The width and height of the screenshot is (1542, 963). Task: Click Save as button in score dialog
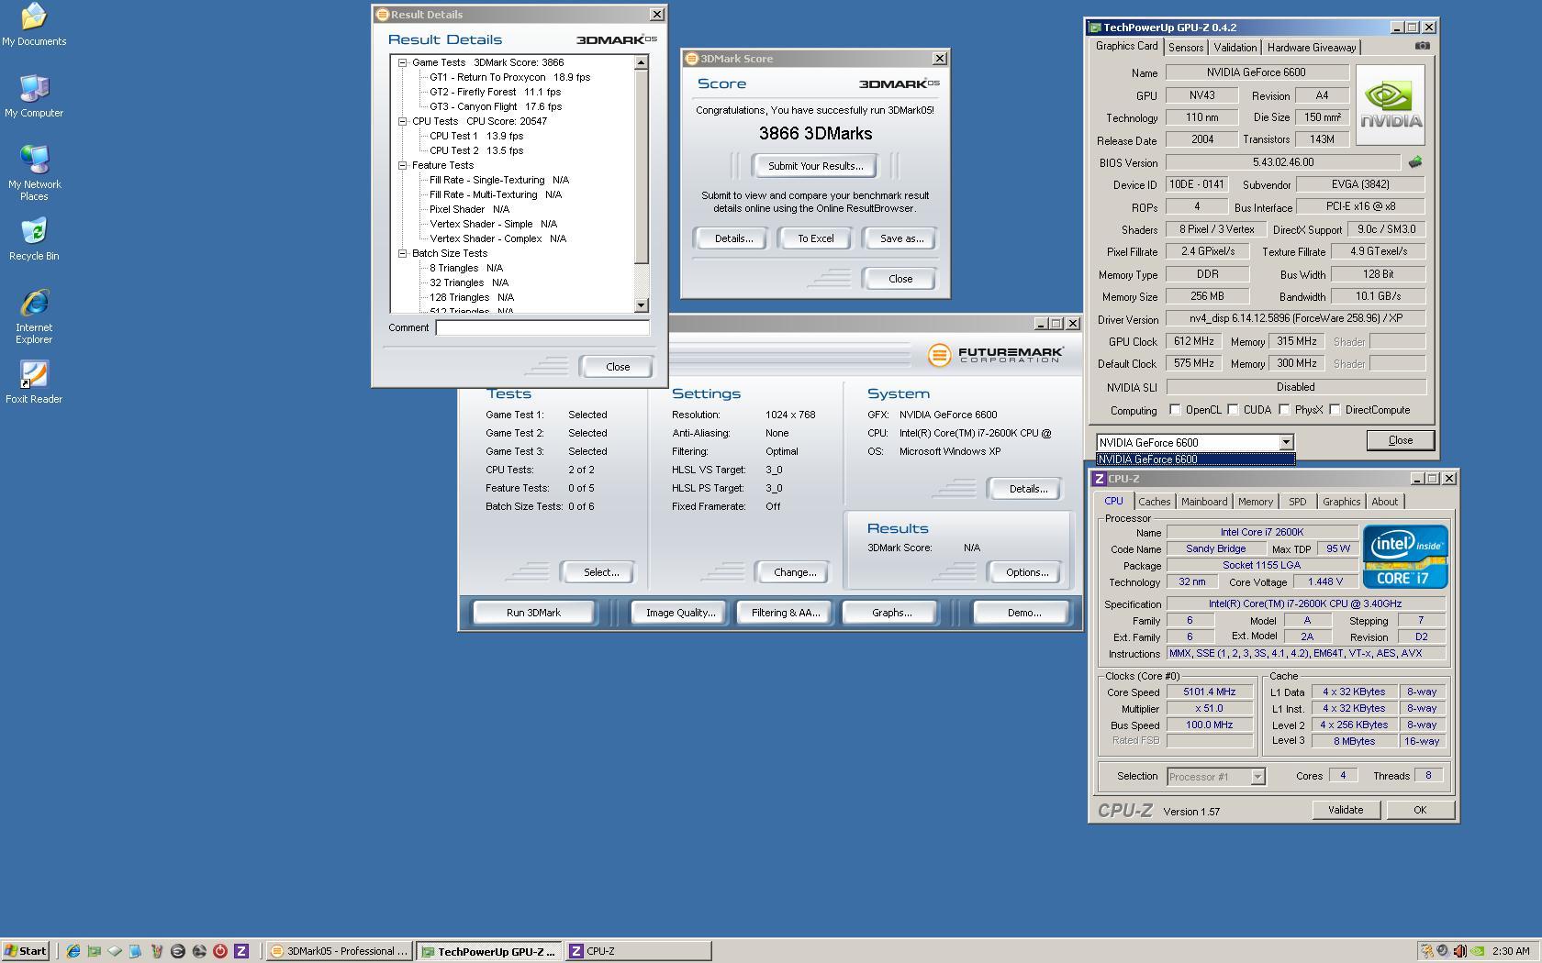point(901,238)
